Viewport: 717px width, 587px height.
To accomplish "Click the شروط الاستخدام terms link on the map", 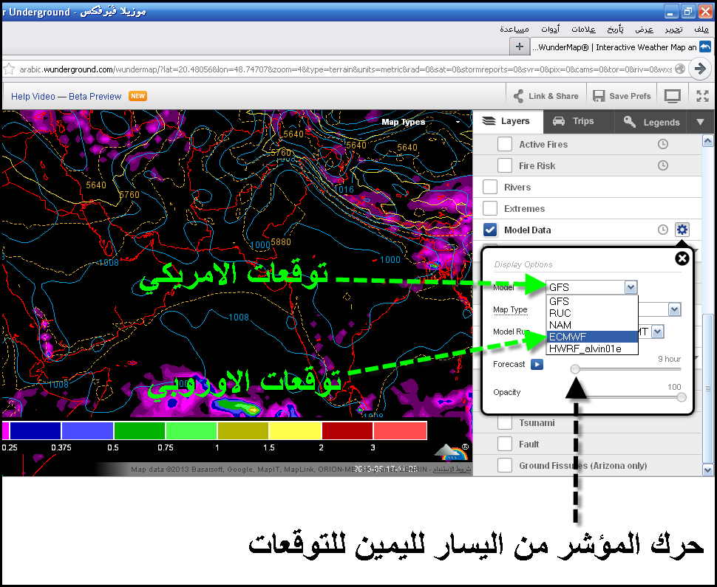I will (452, 469).
